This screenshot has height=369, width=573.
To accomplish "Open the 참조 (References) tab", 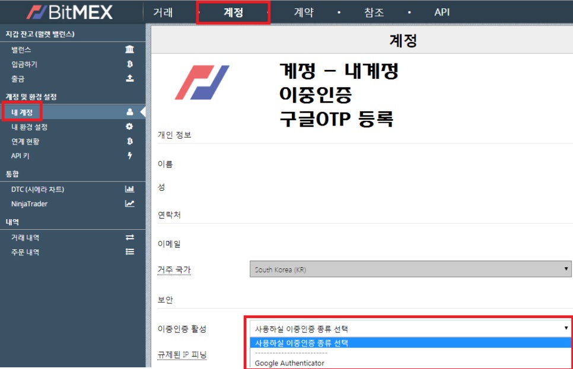I will tap(374, 12).
